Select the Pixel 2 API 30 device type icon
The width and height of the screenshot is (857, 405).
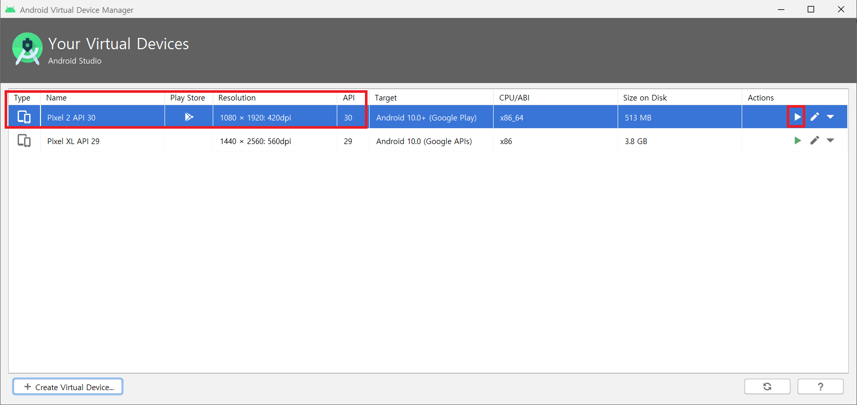[x=24, y=117]
